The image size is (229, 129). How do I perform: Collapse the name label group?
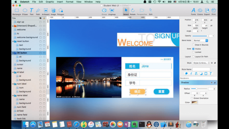(13, 96)
